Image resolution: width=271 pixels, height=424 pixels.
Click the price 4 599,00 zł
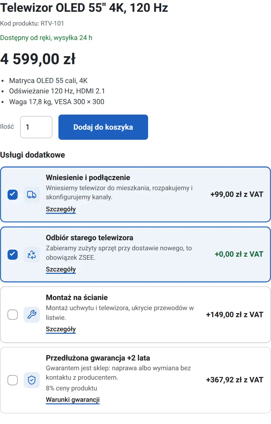(x=38, y=59)
